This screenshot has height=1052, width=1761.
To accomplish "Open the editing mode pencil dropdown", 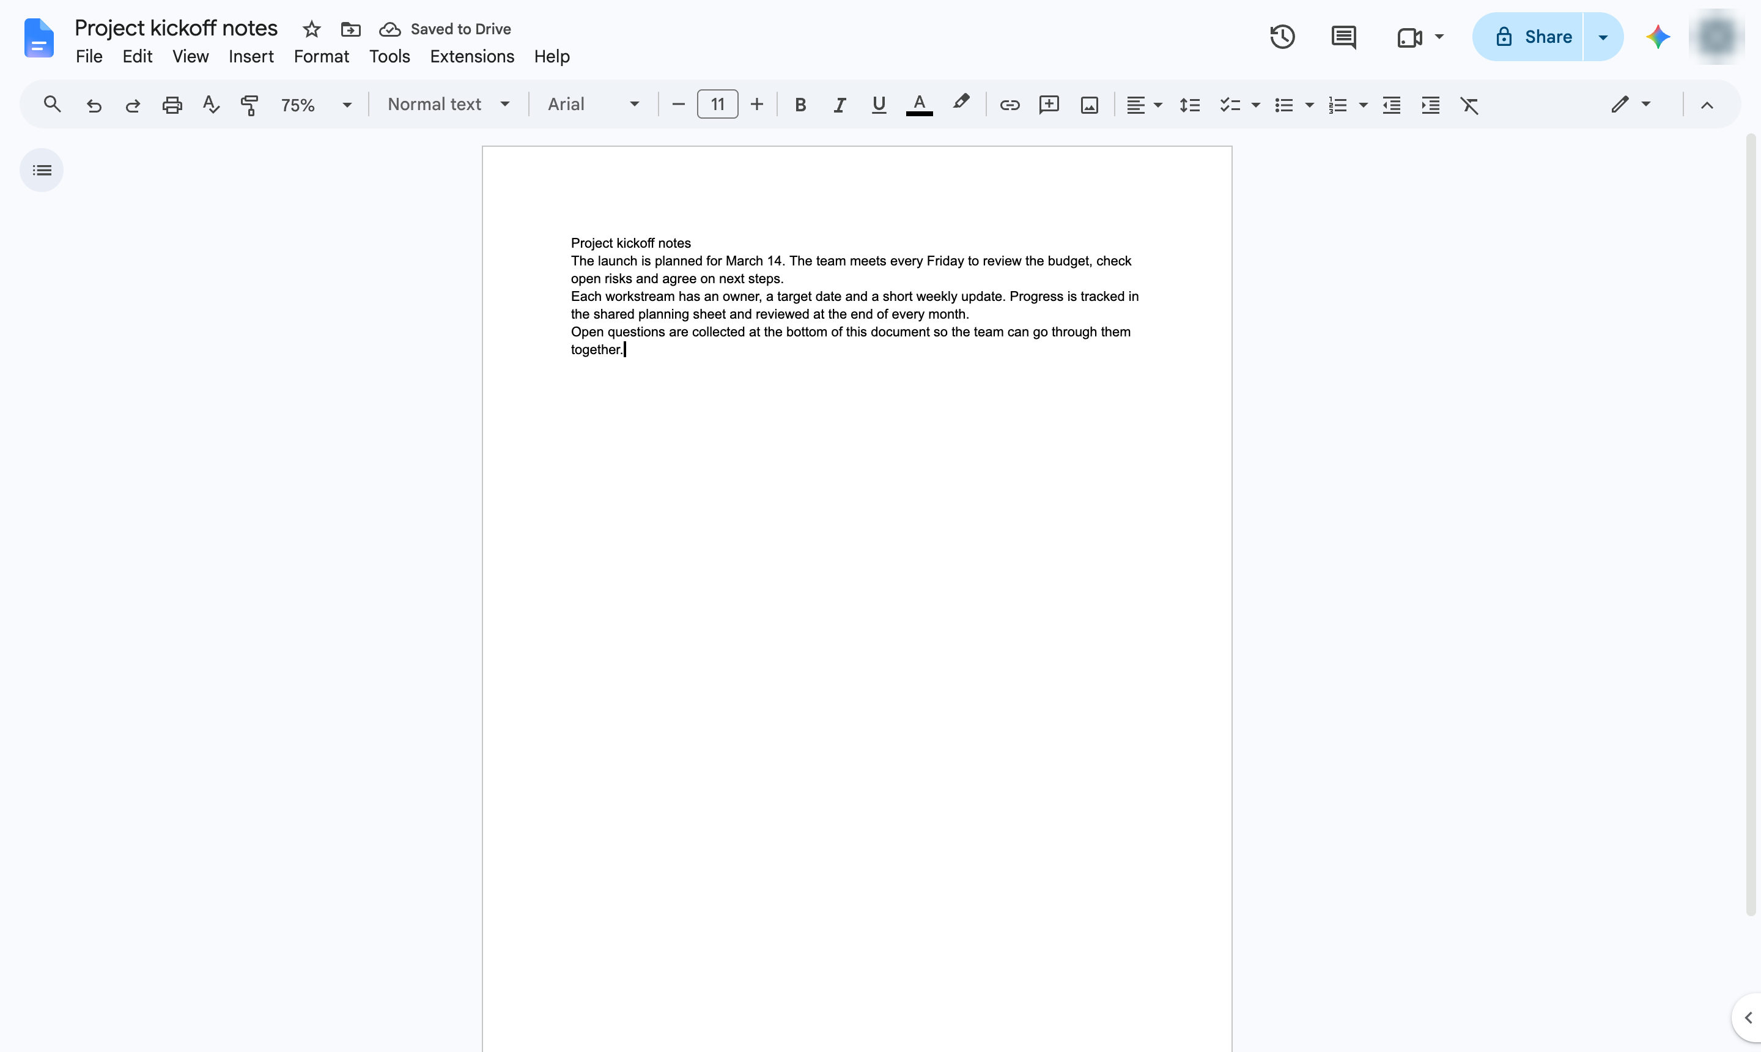I will pos(1631,105).
